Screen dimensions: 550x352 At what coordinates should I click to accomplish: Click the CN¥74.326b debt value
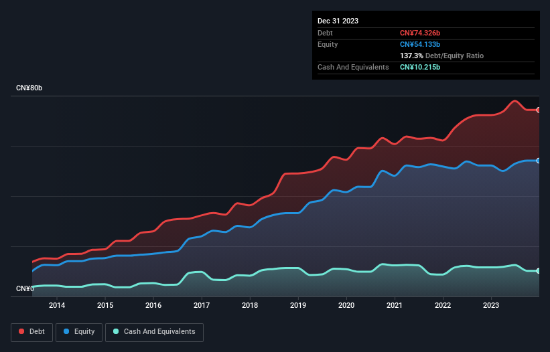[420, 33]
